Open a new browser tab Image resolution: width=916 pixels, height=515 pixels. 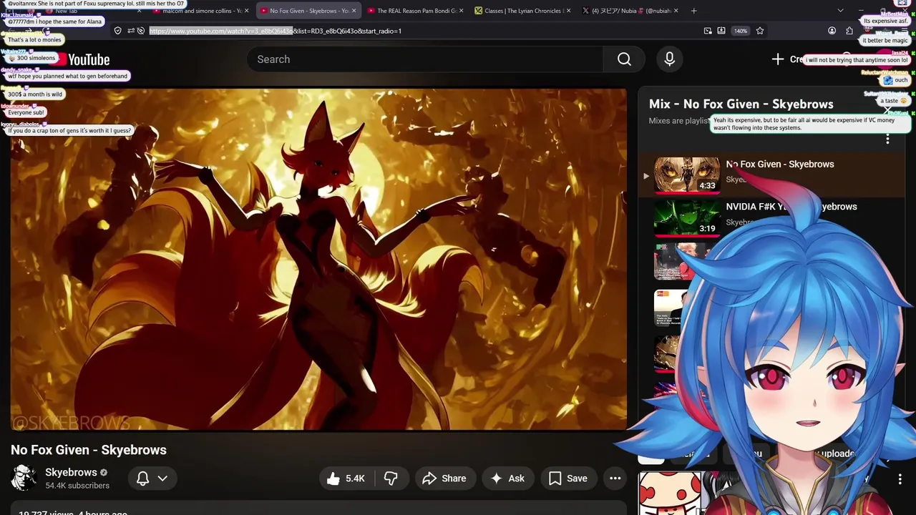pos(694,11)
